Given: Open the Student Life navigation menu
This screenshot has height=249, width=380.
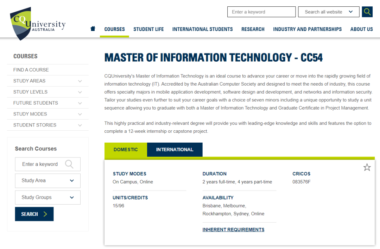Looking at the screenshot, I should click(148, 29).
